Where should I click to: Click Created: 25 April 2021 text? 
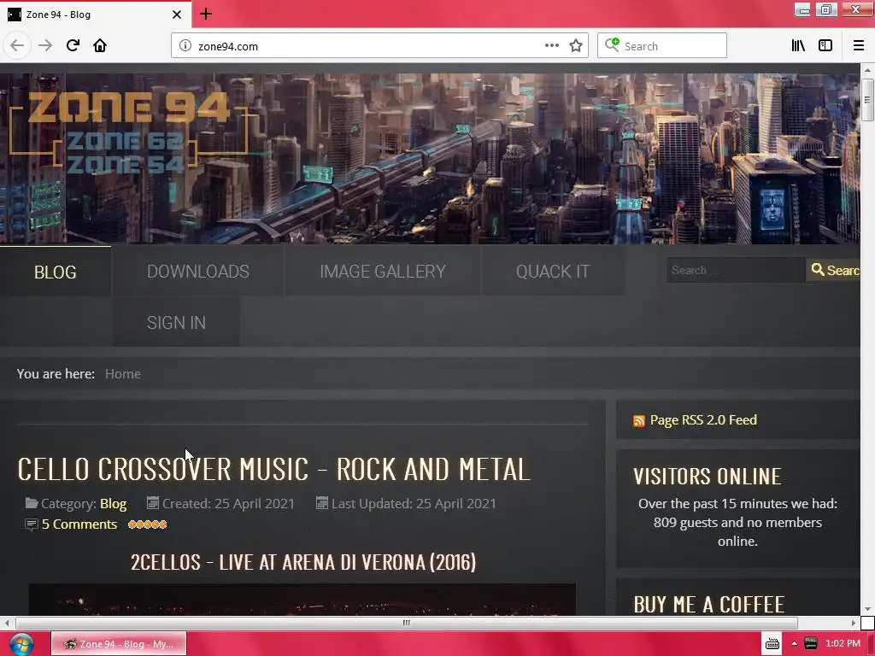click(228, 504)
